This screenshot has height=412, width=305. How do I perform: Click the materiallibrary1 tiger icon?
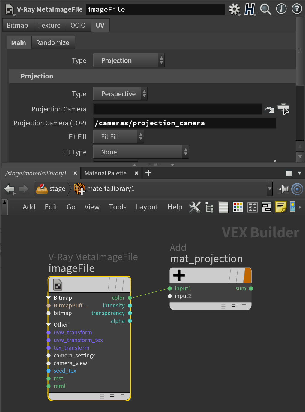[80, 189]
